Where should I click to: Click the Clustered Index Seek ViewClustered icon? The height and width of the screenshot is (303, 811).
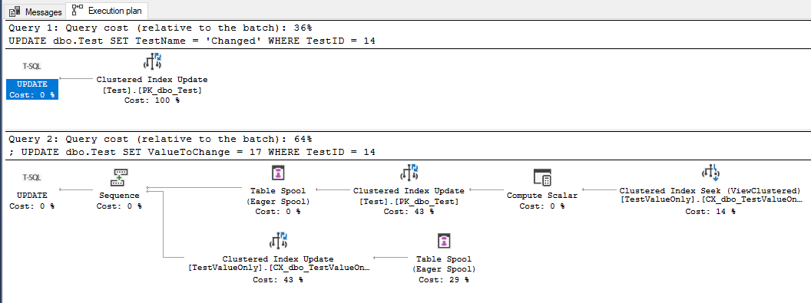[x=710, y=173]
